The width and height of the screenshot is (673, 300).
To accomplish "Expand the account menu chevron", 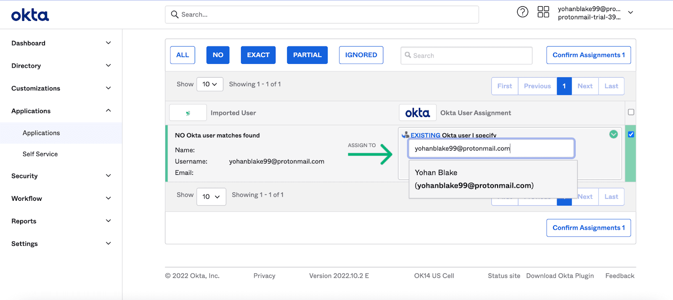I will (630, 13).
